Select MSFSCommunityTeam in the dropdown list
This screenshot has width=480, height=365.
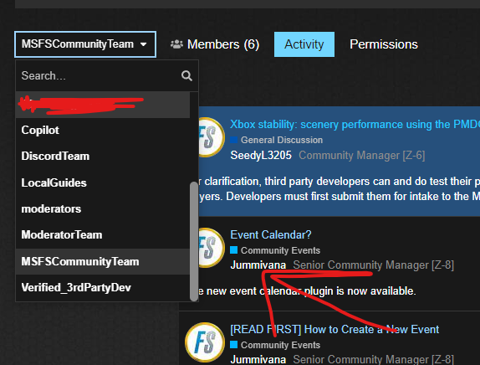tap(103, 261)
